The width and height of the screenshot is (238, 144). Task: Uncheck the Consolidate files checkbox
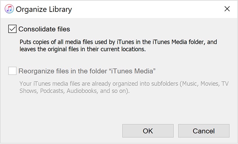[12, 29]
